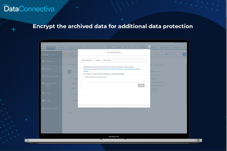Viewport: 227px width, 151px height.
Task: Expand the Unrelated section chevron
Action: tap(71, 100)
